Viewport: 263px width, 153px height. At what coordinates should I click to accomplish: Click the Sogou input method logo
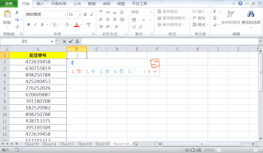pyautogui.click(x=154, y=63)
